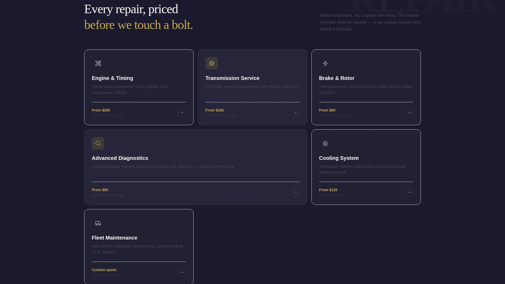Click the flame icon on Cooling System
The image size is (505, 284).
coord(325,143)
